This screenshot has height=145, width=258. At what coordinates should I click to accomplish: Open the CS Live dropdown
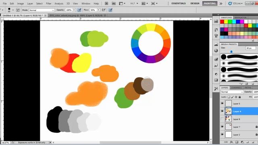point(235,4)
